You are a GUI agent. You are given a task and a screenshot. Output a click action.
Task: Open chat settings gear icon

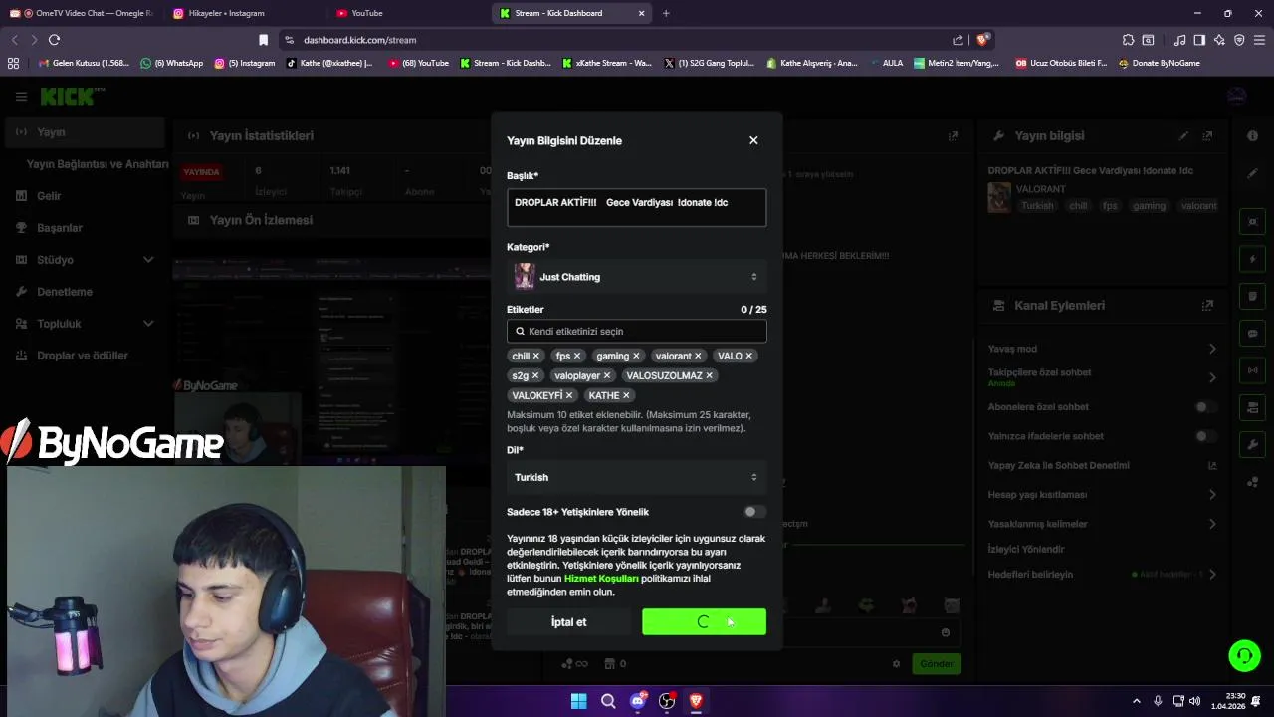896,664
